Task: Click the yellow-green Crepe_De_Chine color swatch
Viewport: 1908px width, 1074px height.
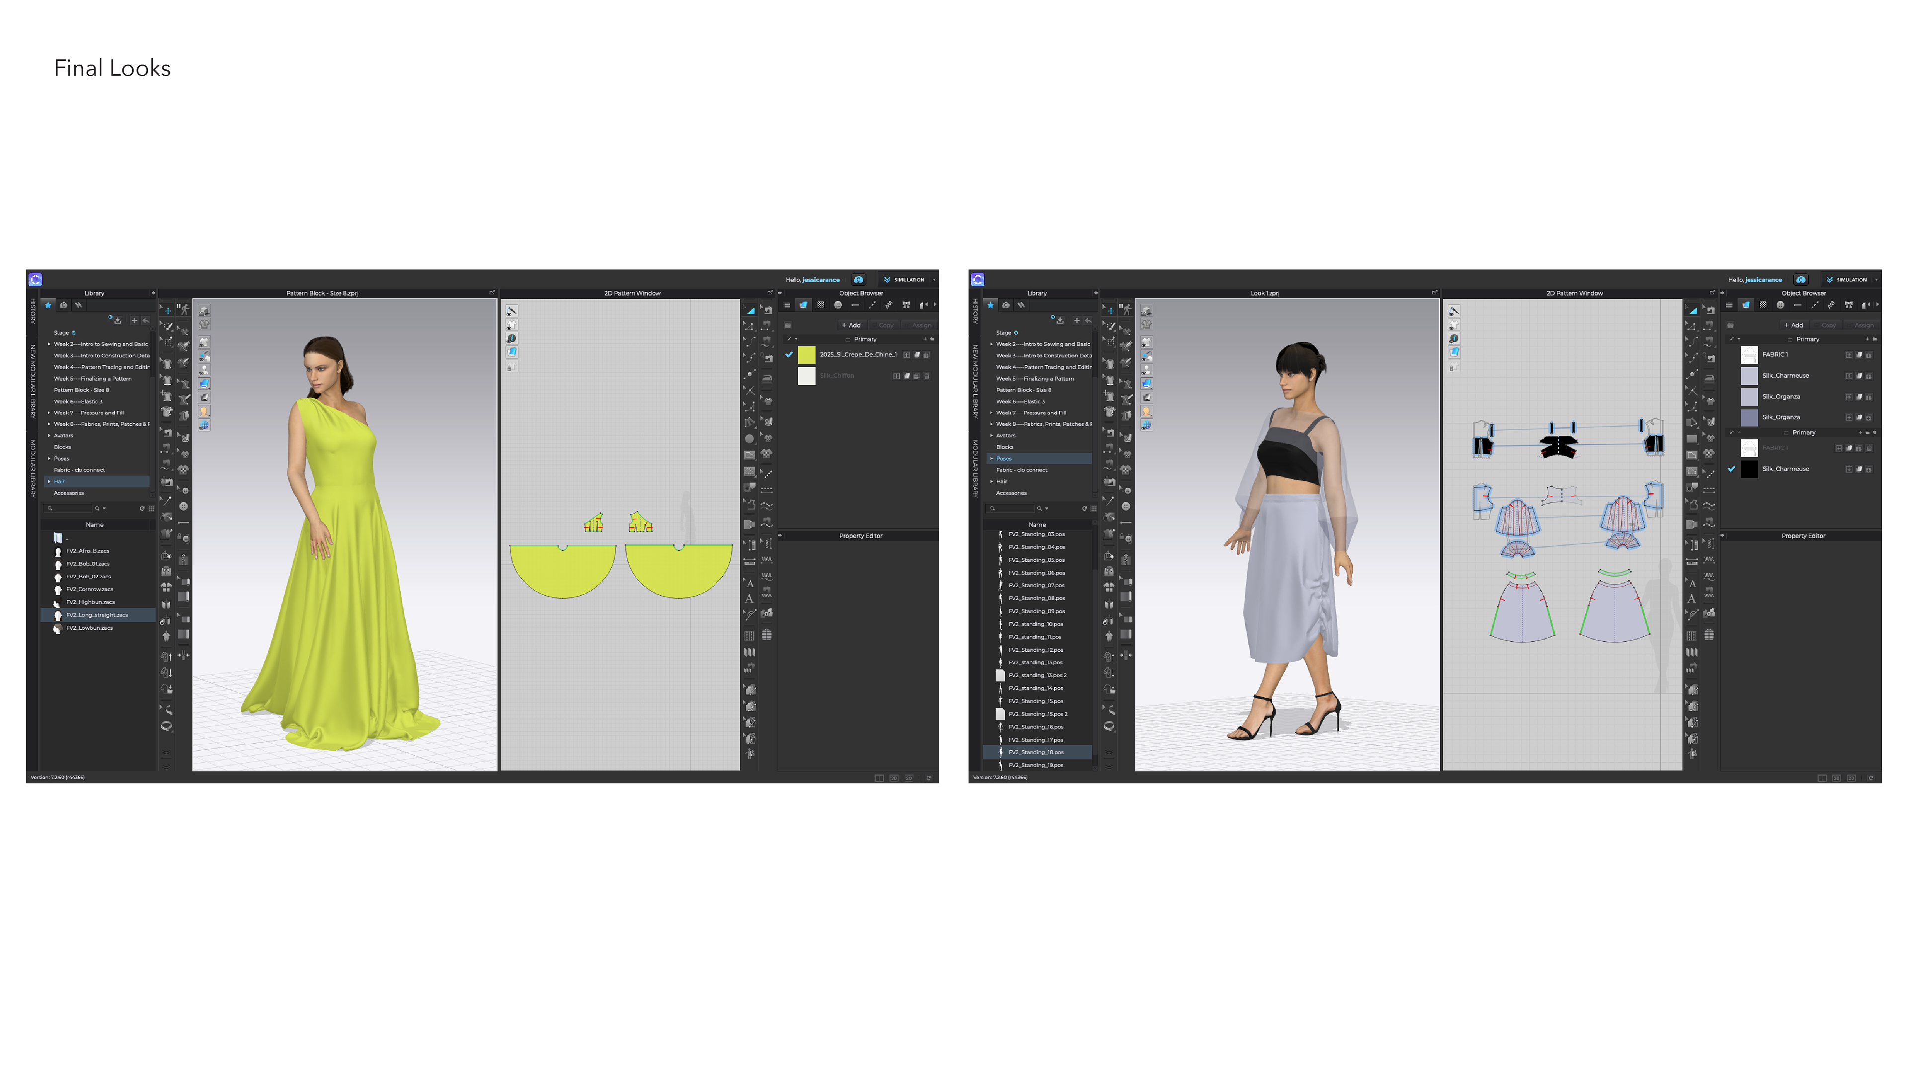Action: pyautogui.click(x=806, y=355)
